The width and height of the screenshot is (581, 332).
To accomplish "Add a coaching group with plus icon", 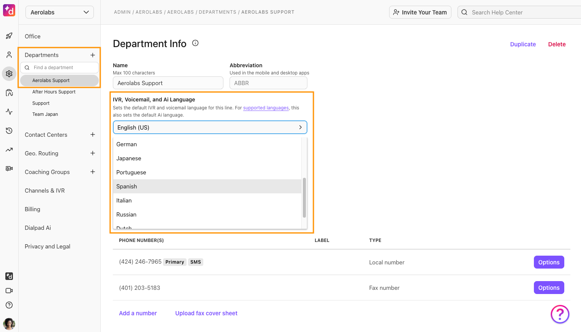I will [92, 172].
